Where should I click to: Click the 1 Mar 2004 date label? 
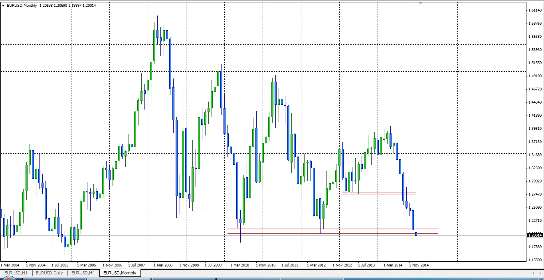pos(10,265)
